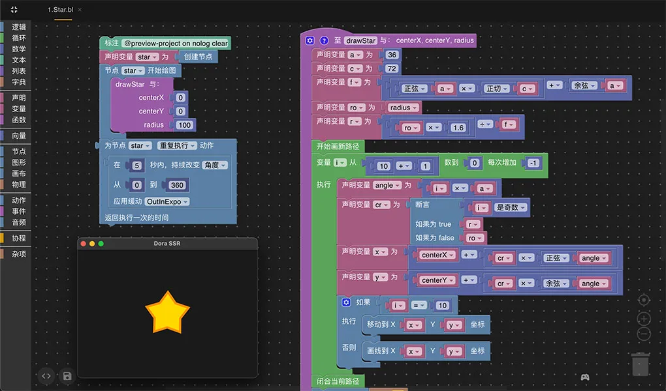Click the gamepad icon near bottom right
Image resolution: width=666 pixels, height=391 pixels.
pyautogui.click(x=585, y=377)
